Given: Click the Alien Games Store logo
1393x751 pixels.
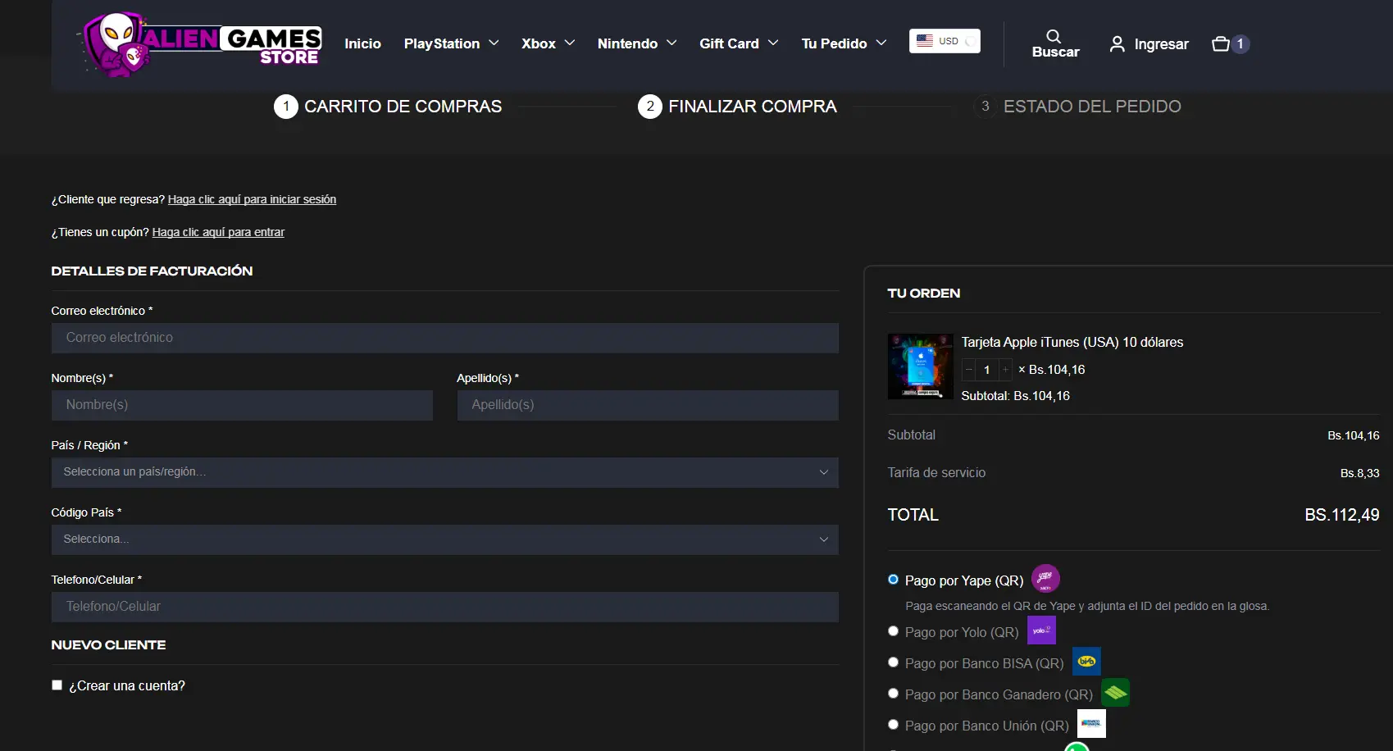Looking at the screenshot, I should click(x=201, y=45).
